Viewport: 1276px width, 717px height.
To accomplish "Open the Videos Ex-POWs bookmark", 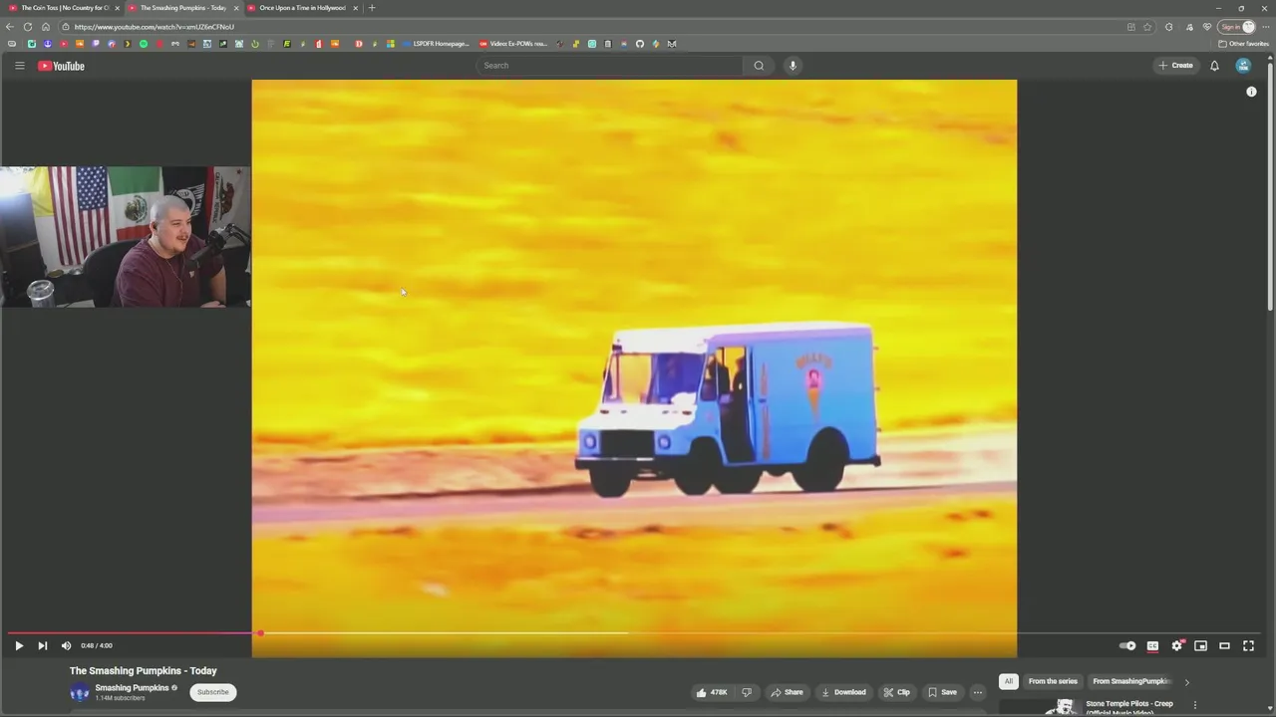I will tap(513, 44).
